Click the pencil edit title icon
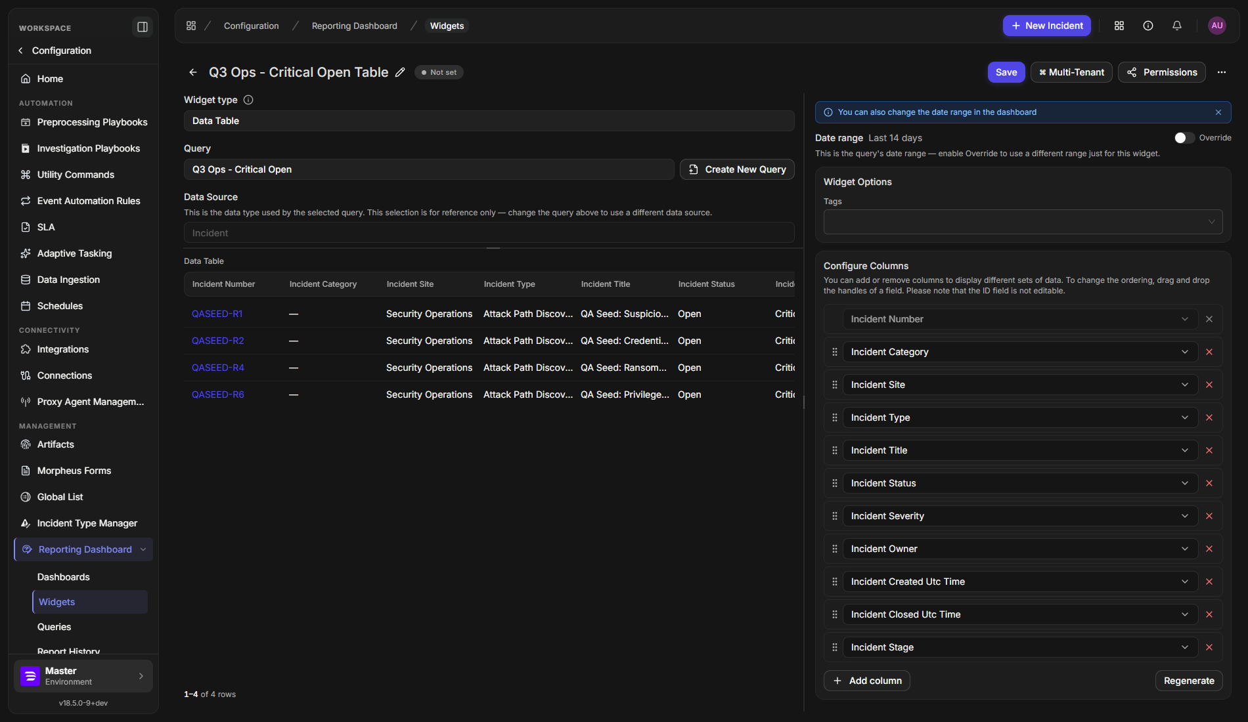Screen dimensions: 1248x722 pyautogui.click(x=400, y=72)
